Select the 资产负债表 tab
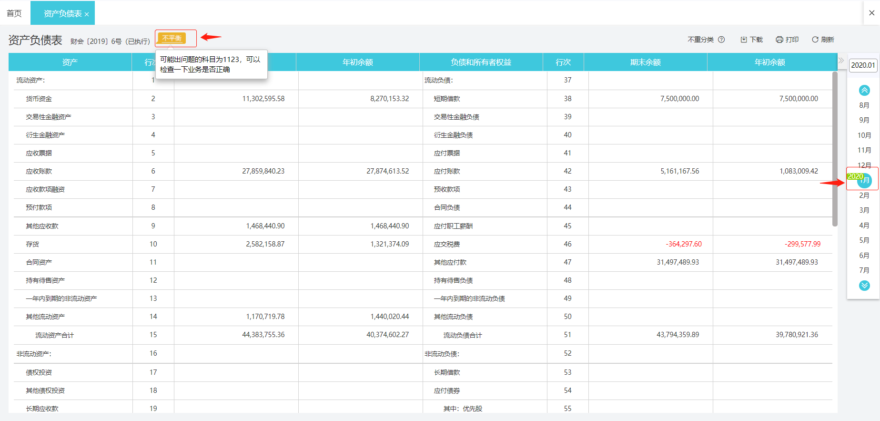Image resolution: width=880 pixels, height=421 pixels. 62,13
